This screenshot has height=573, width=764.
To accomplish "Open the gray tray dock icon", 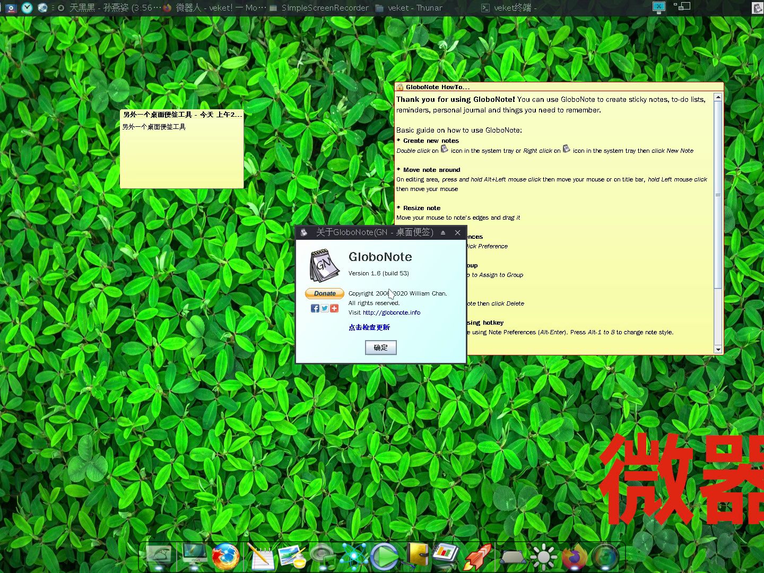I will click(513, 558).
